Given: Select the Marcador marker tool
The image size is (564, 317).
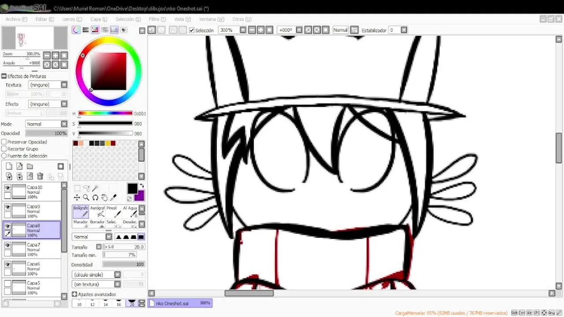Looking at the screenshot, I should point(80,223).
